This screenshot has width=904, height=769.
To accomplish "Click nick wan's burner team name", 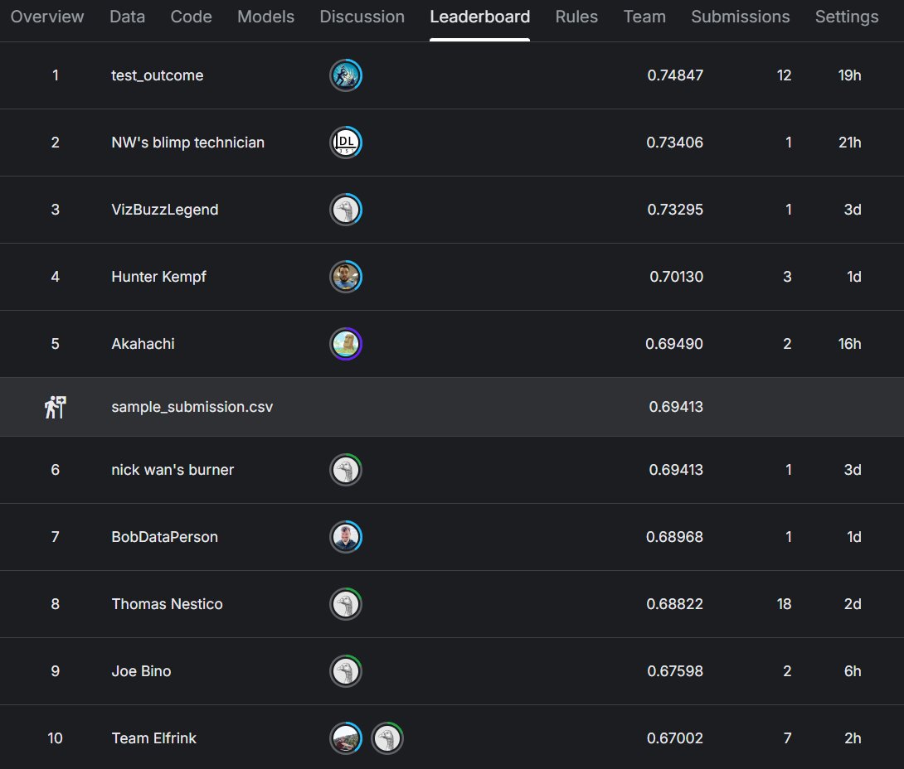I will coord(173,470).
